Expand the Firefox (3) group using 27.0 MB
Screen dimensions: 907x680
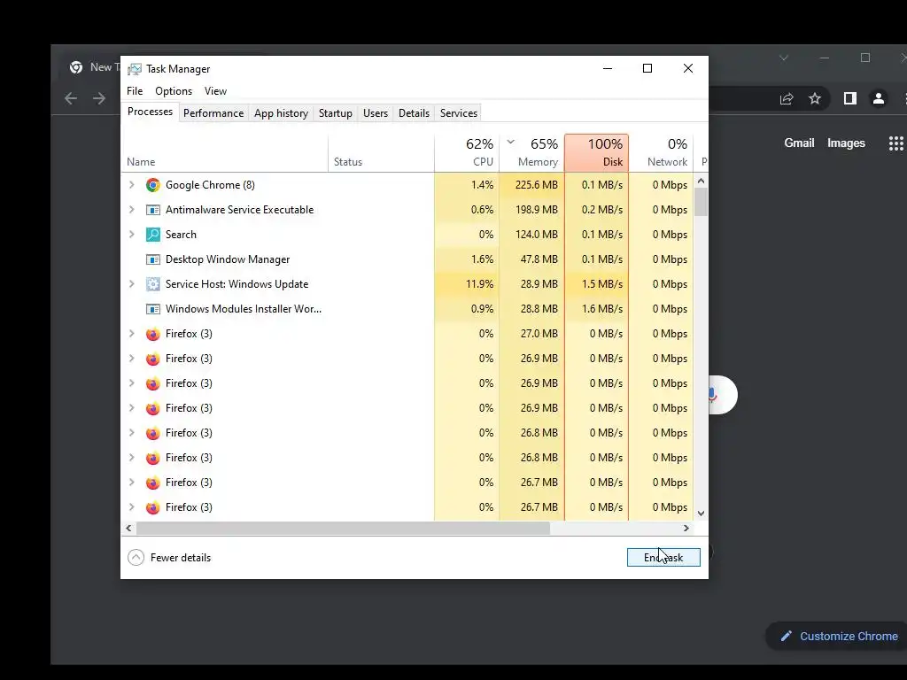coord(132,334)
